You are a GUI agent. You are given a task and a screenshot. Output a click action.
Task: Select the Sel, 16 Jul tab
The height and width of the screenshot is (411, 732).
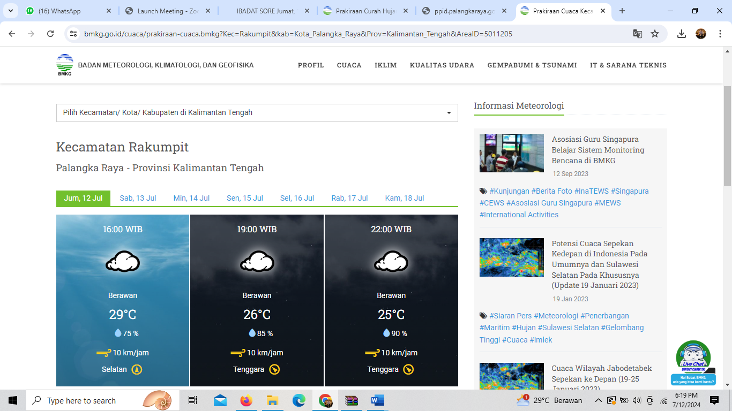pyautogui.click(x=297, y=198)
